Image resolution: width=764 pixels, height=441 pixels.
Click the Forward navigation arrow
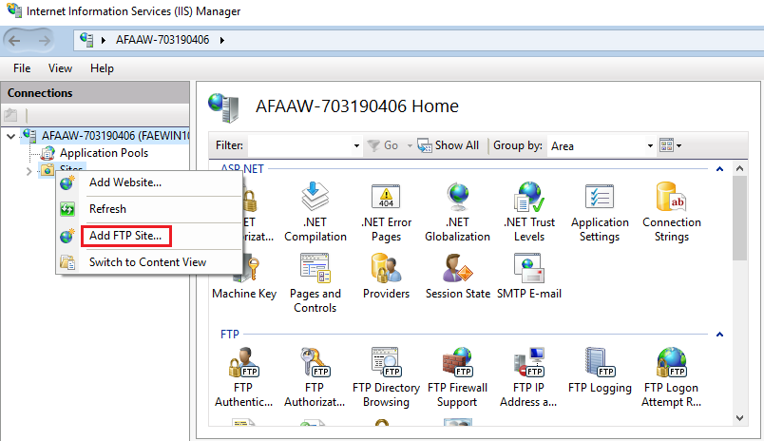(x=44, y=41)
